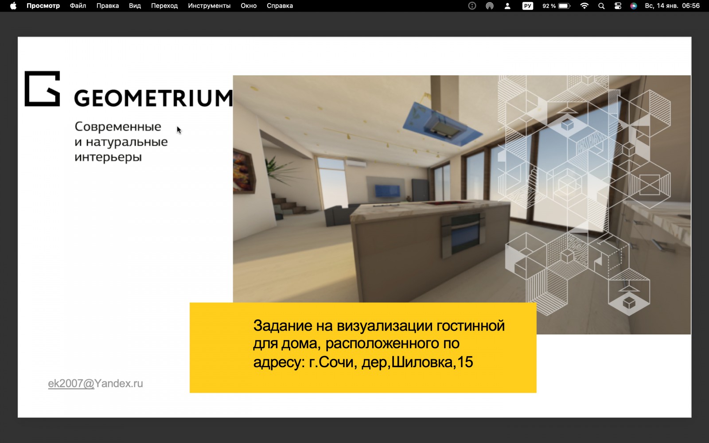Click the battery 92% indicator

pyautogui.click(x=556, y=6)
